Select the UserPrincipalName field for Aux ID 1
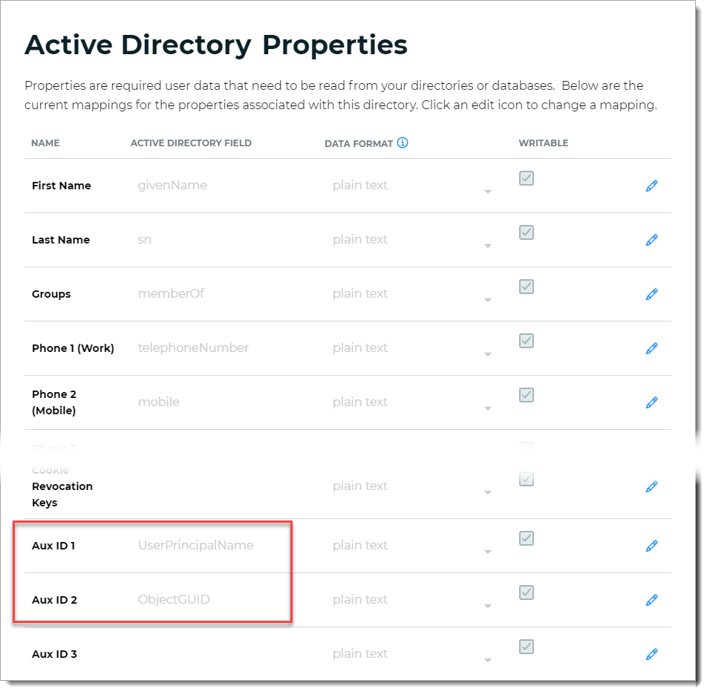The width and height of the screenshot is (707, 692). tap(195, 546)
